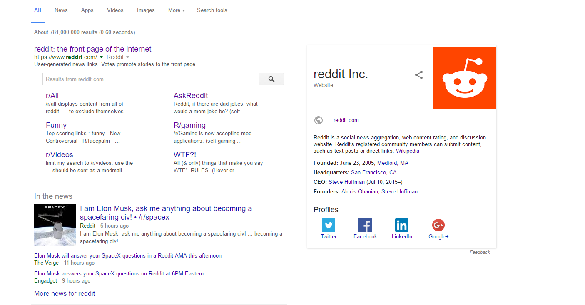Click the magnifier search button for reddit.com
Viewport: 585px width, 305px height.
[x=271, y=79]
